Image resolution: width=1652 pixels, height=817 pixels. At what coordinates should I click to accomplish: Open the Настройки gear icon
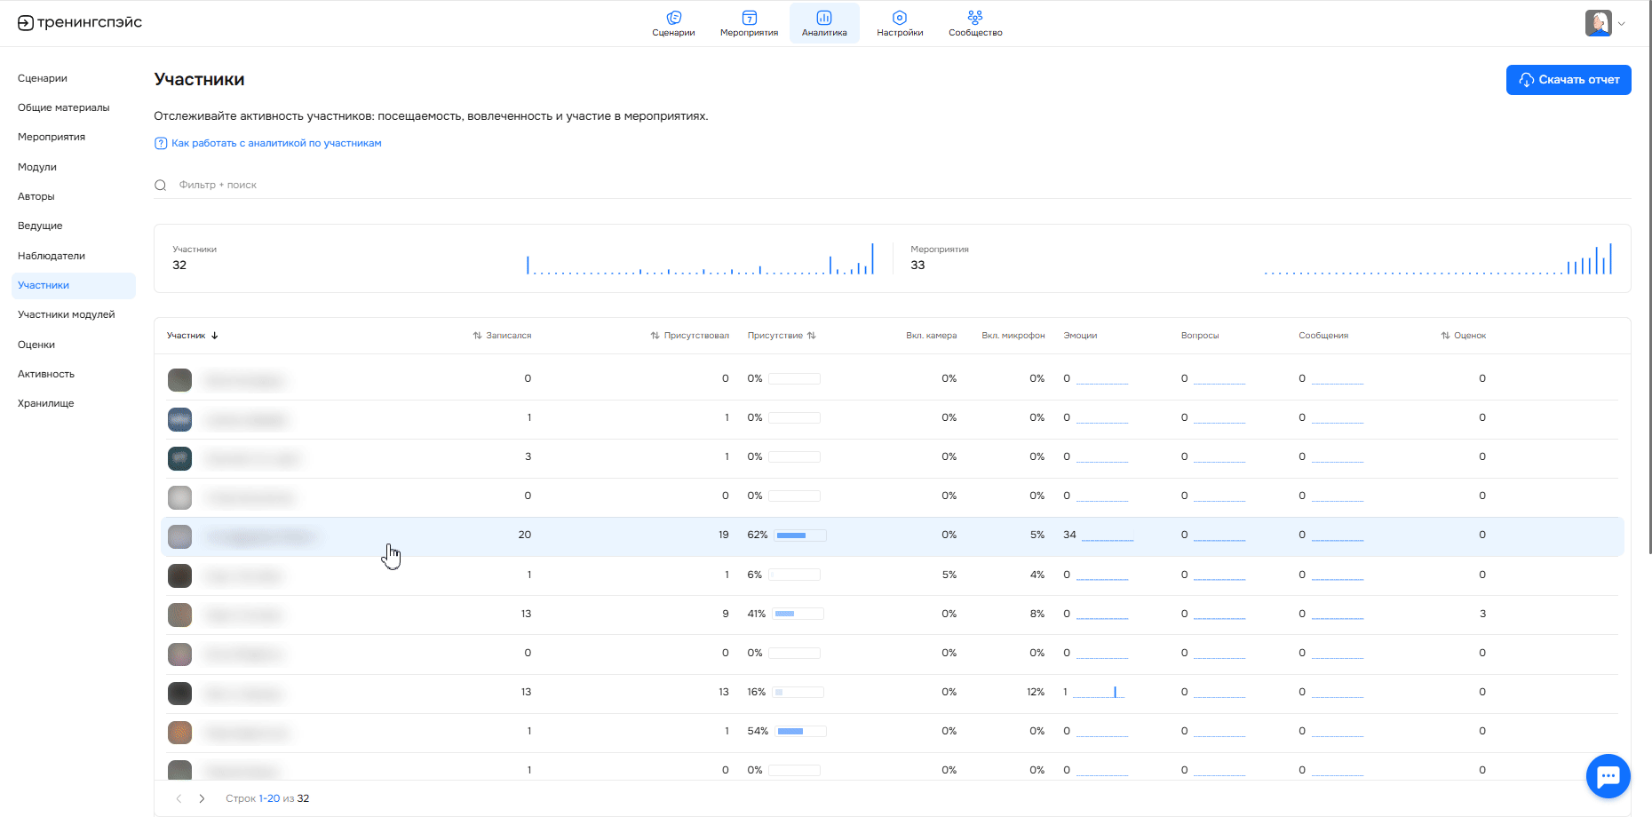click(x=899, y=18)
